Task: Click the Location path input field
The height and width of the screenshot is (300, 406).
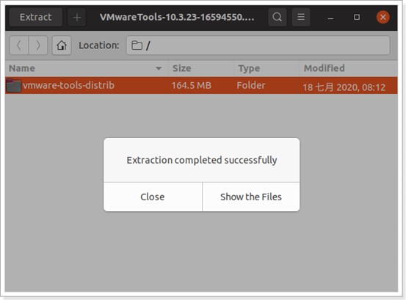Action: [x=258, y=45]
